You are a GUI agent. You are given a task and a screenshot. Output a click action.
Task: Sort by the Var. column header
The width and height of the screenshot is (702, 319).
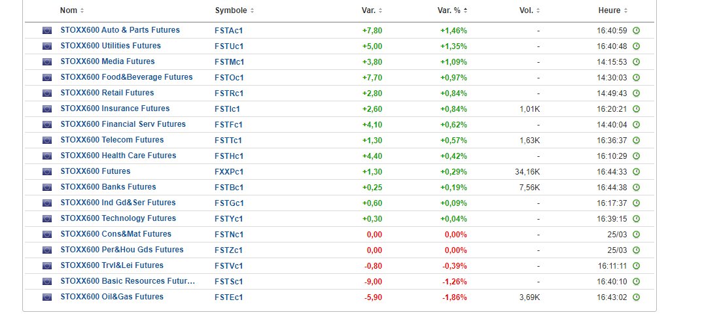[x=372, y=10]
